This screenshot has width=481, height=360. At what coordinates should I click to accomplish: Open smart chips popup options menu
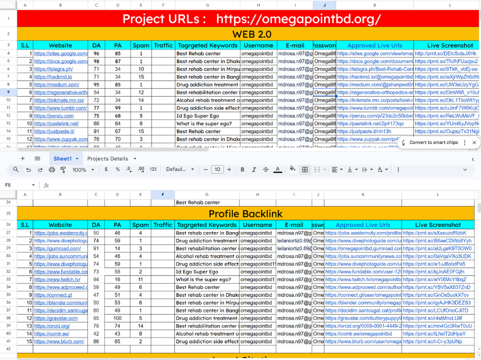point(465,142)
